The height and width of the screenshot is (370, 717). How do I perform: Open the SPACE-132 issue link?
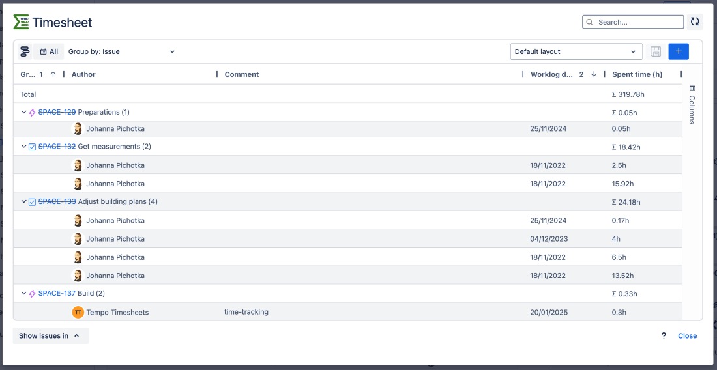coord(57,146)
